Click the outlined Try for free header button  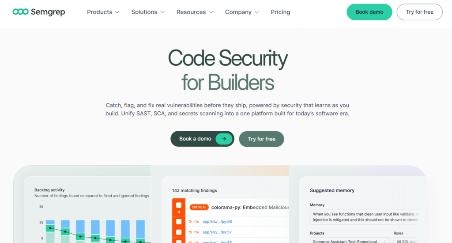pyautogui.click(x=419, y=12)
